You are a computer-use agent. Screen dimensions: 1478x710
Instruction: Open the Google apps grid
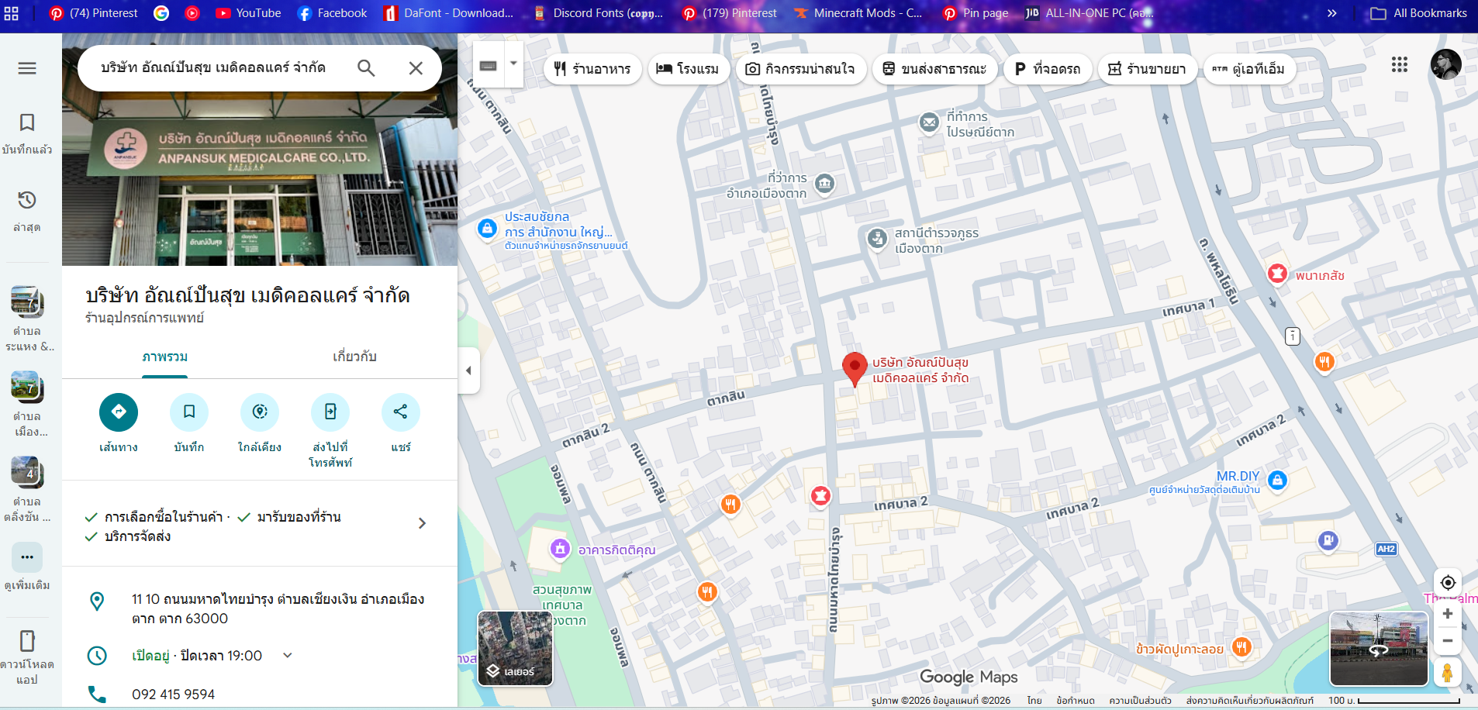[x=1399, y=65]
